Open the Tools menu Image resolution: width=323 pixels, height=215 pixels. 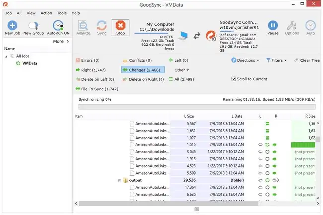click(62, 13)
